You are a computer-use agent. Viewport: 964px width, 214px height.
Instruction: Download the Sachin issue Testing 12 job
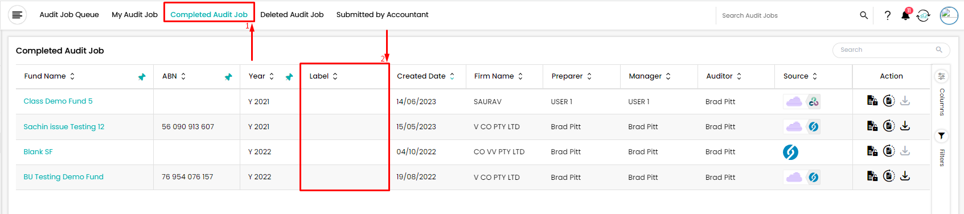pyautogui.click(x=905, y=126)
